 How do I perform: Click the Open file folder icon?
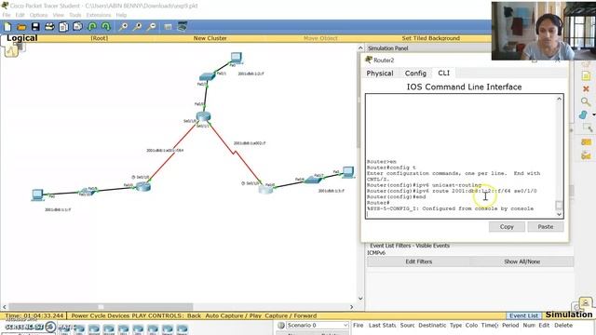tap(21, 27)
